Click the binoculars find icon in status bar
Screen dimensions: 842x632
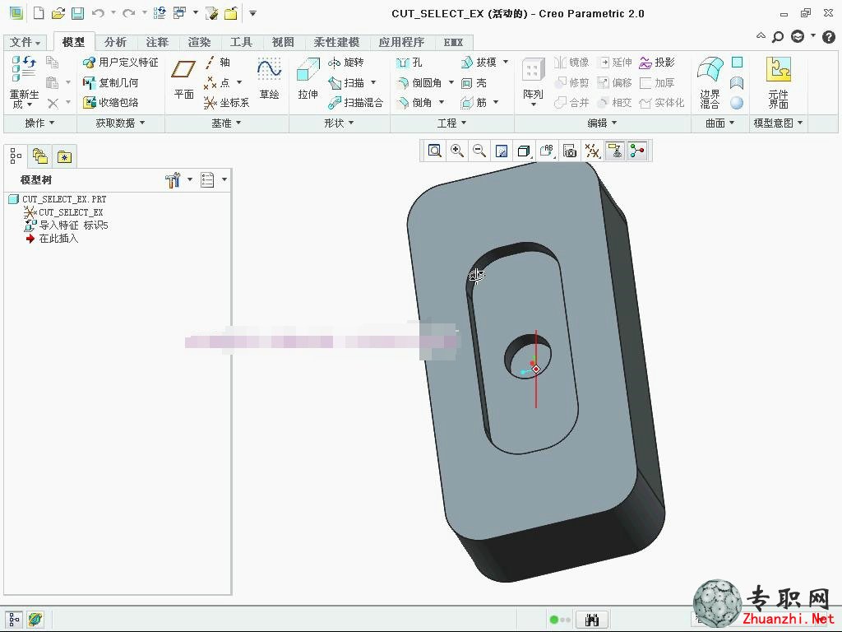point(592,620)
